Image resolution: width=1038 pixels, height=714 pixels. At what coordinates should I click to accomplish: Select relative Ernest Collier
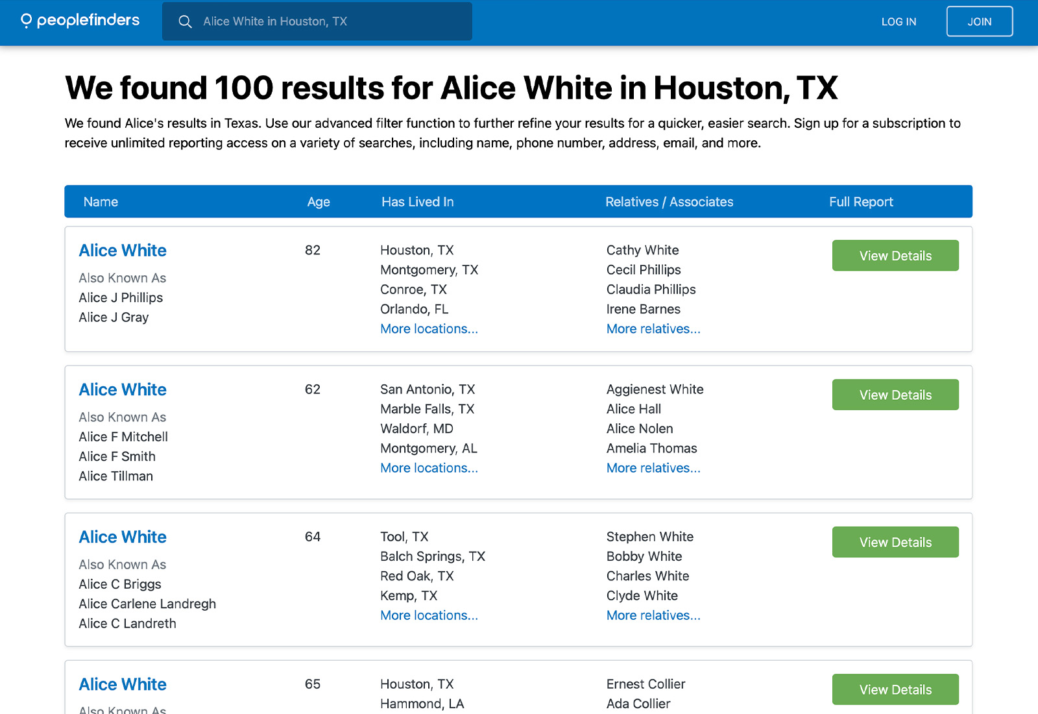click(x=646, y=684)
